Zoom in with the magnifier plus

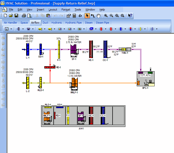(x=106, y=16)
